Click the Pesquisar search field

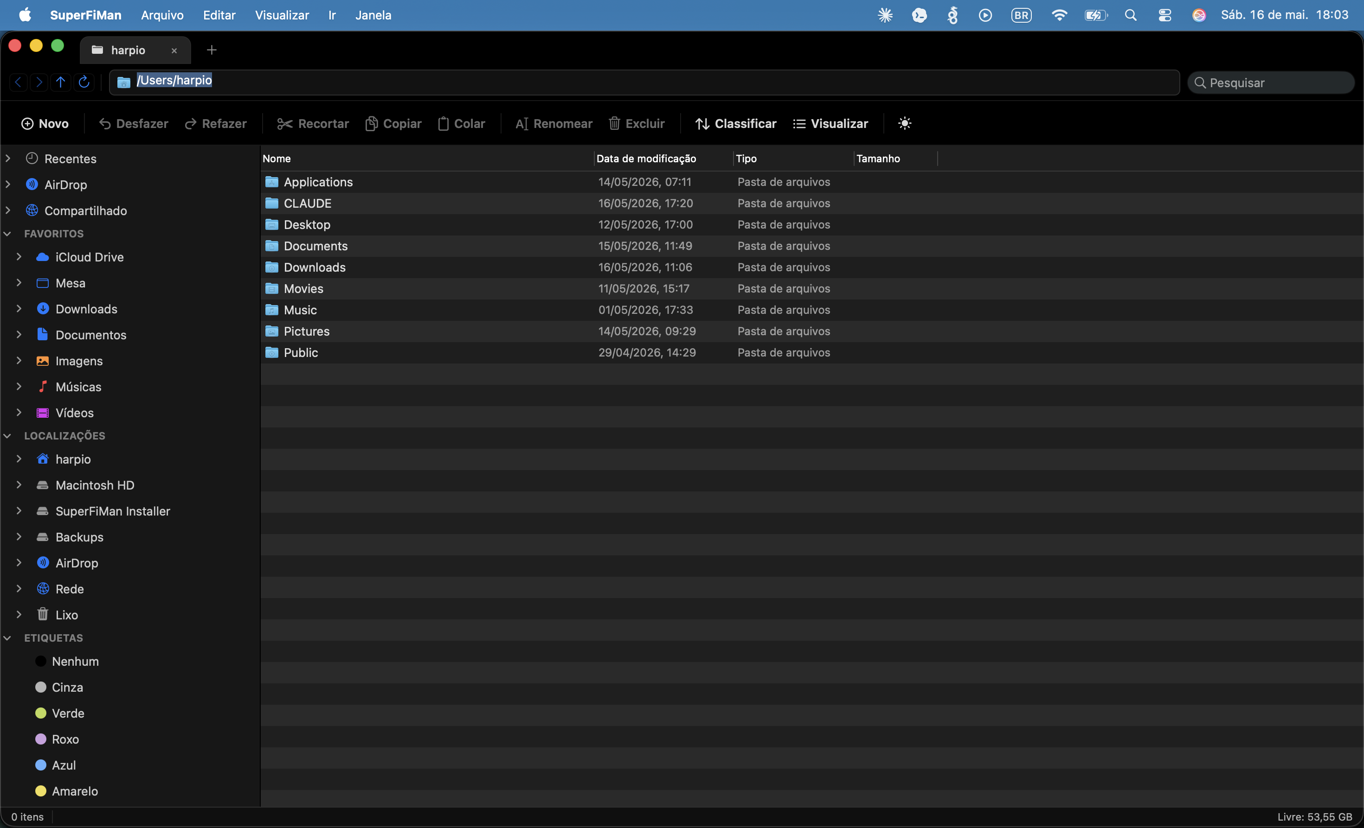1271,83
